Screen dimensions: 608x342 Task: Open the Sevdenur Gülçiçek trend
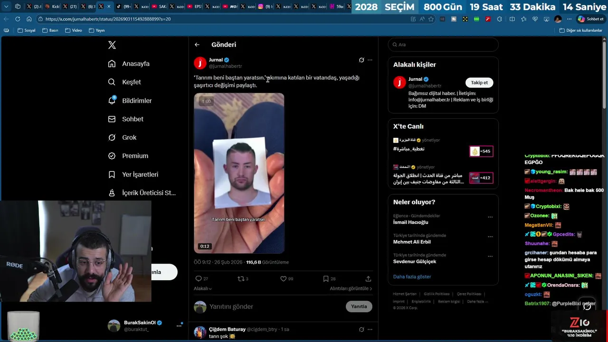(415, 261)
